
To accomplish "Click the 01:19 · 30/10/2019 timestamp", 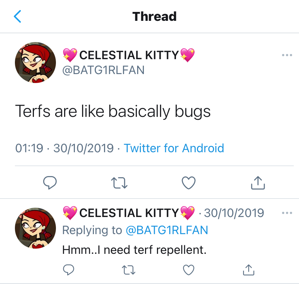I will 64,148.
